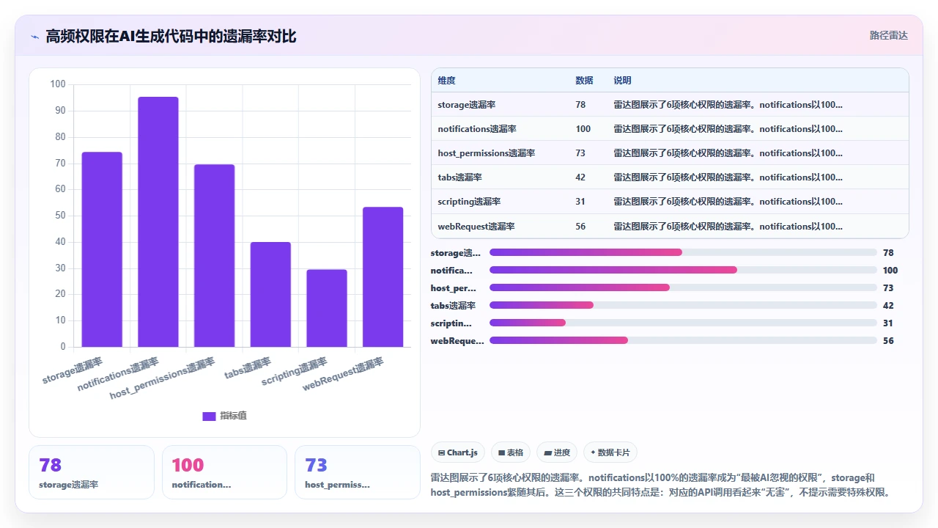
Task: Click the scripting progress bar
Action: 683,323
